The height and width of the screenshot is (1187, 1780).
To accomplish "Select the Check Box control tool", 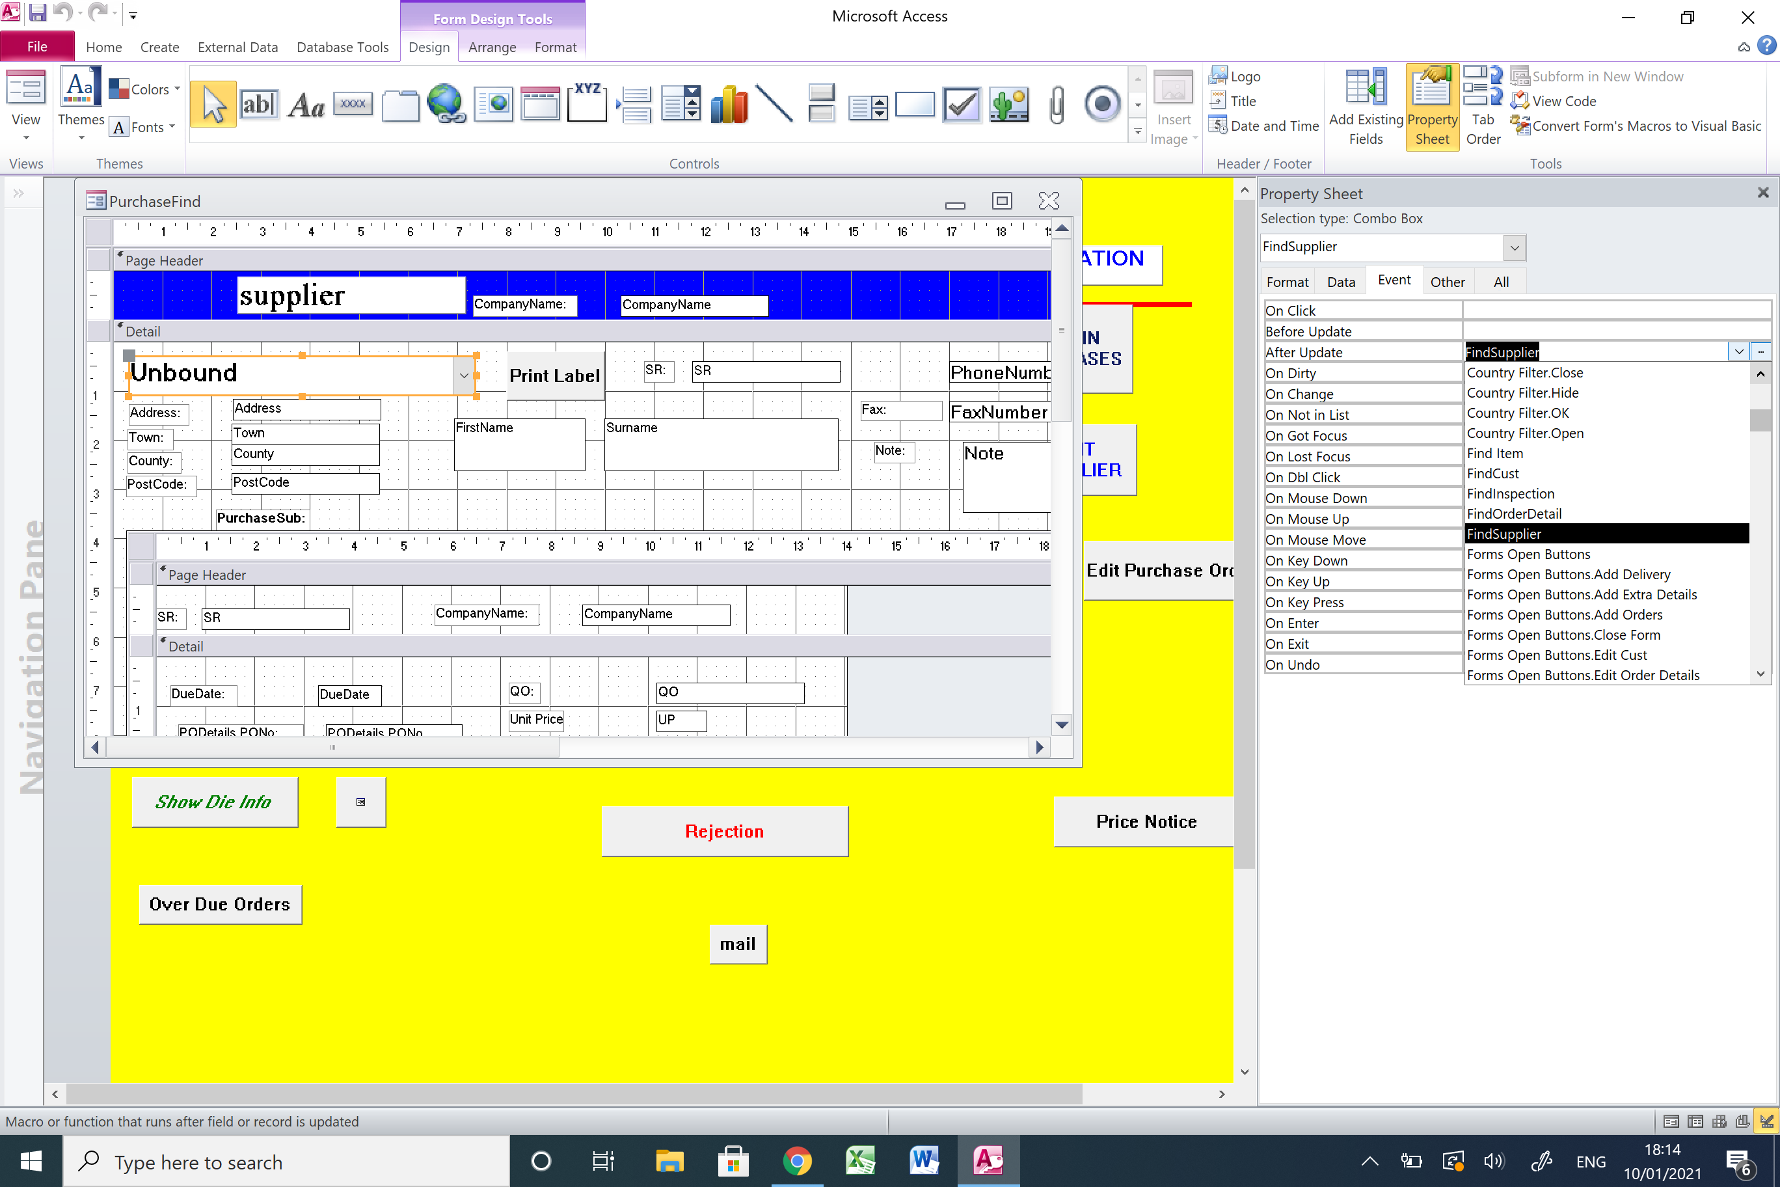I will (961, 105).
